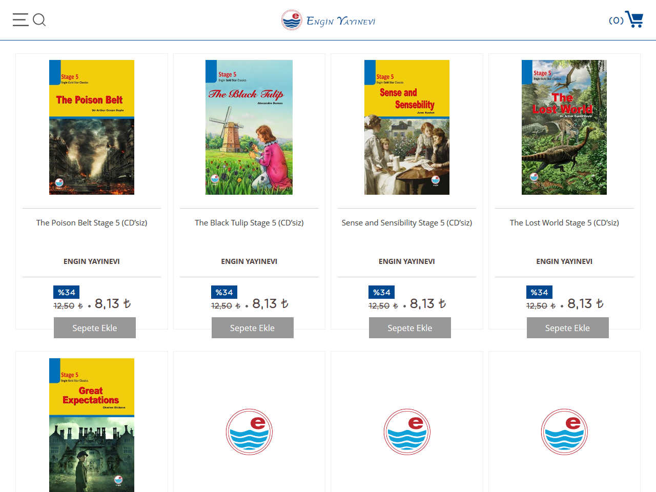The image size is (656, 492).
Task: Click the %34 discount badge on The Black Tulip
Action: click(x=224, y=292)
